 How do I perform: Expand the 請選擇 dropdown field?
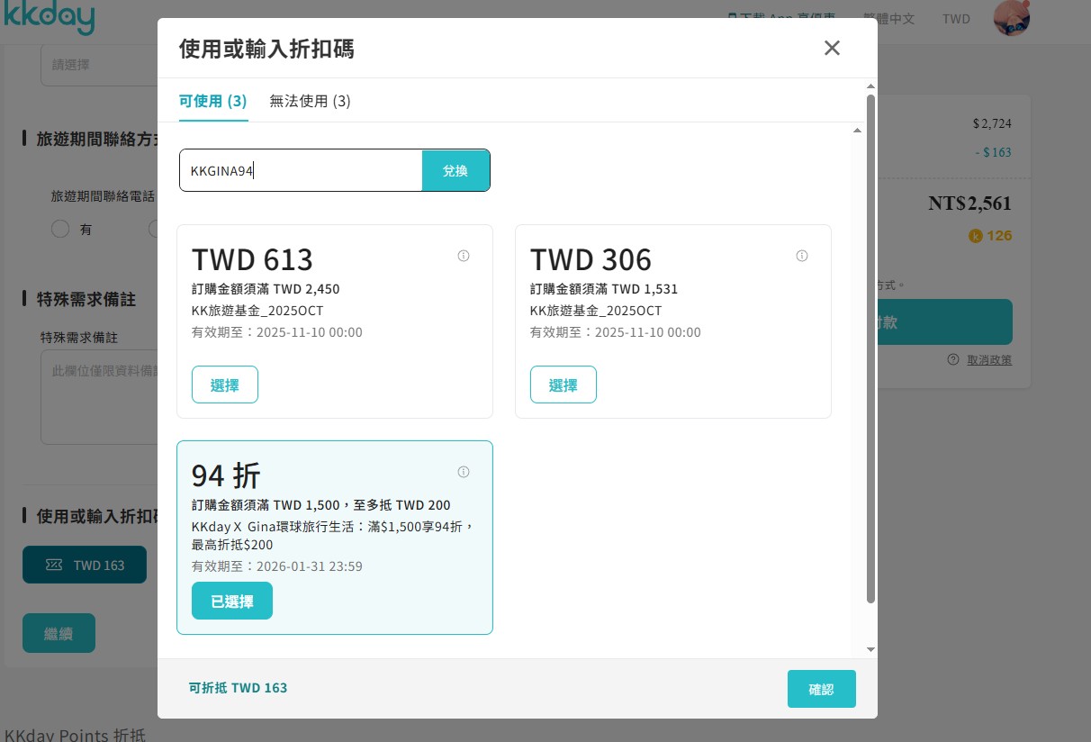99,65
